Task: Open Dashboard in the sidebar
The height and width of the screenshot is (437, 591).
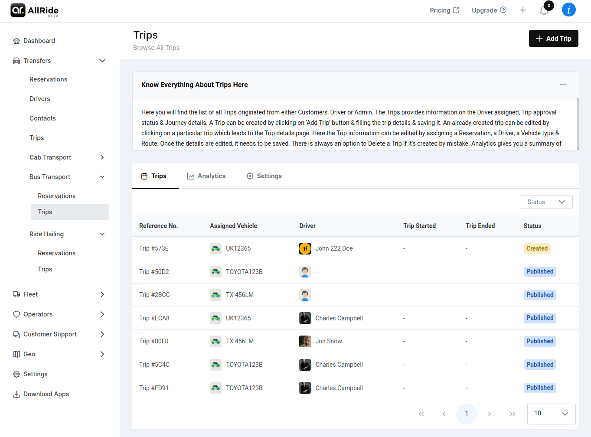Action: point(39,41)
